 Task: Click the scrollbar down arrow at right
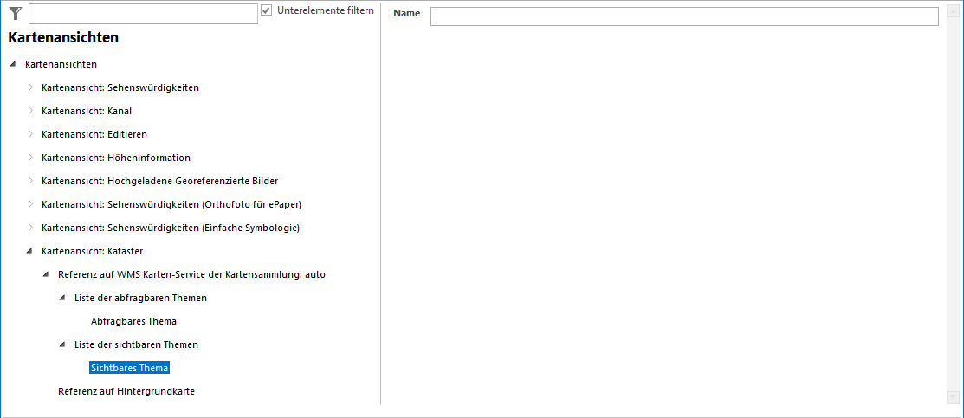pyautogui.click(x=952, y=398)
